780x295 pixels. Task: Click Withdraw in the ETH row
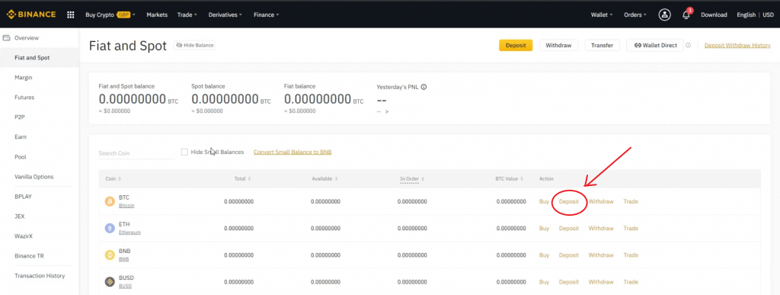(601, 229)
